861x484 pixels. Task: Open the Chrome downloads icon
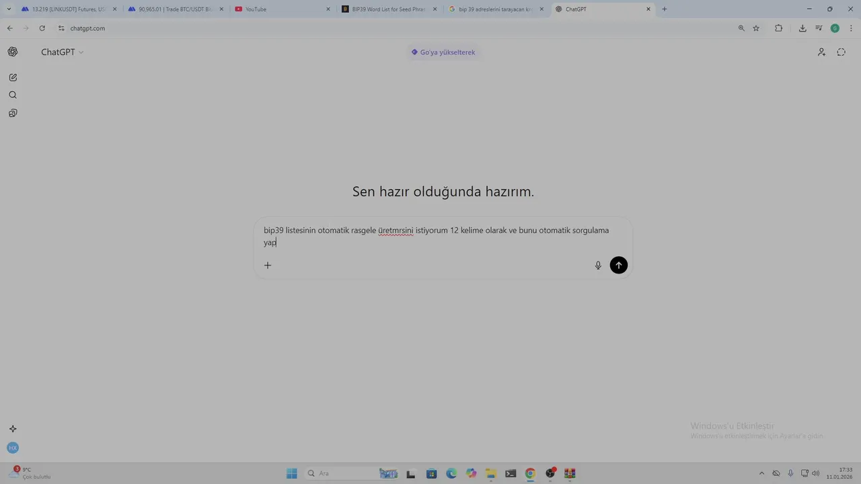(x=802, y=28)
